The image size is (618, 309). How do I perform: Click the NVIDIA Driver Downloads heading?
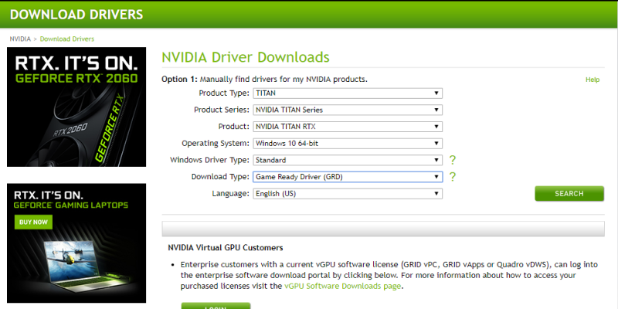[246, 57]
